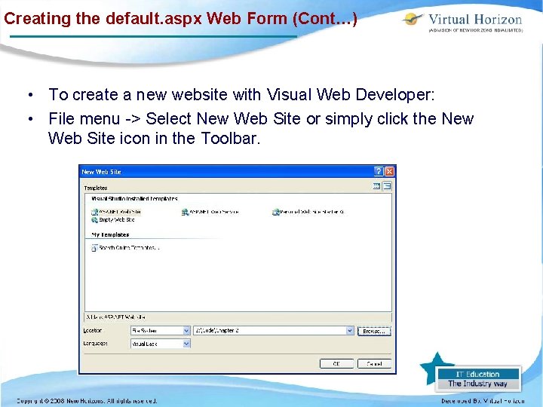This screenshot has width=543, height=407.
Task: Click the Visual Studio installed templates heading
Action: pyautogui.click(x=134, y=199)
